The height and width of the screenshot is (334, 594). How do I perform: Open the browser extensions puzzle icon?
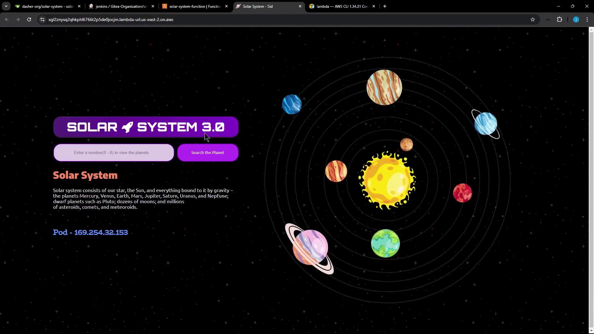click(x=559, y=19)
